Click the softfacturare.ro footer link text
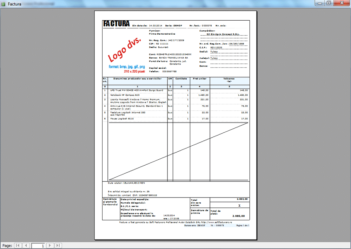The height and width of the screenshot is (249, 351). pos(231,222)
